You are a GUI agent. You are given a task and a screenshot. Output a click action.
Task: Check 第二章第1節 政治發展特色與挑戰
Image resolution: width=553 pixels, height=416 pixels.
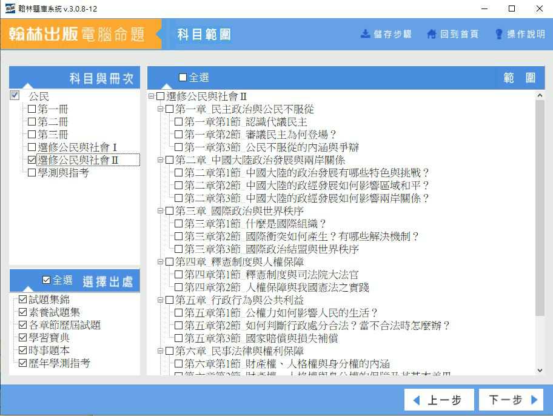click(178, 173)
